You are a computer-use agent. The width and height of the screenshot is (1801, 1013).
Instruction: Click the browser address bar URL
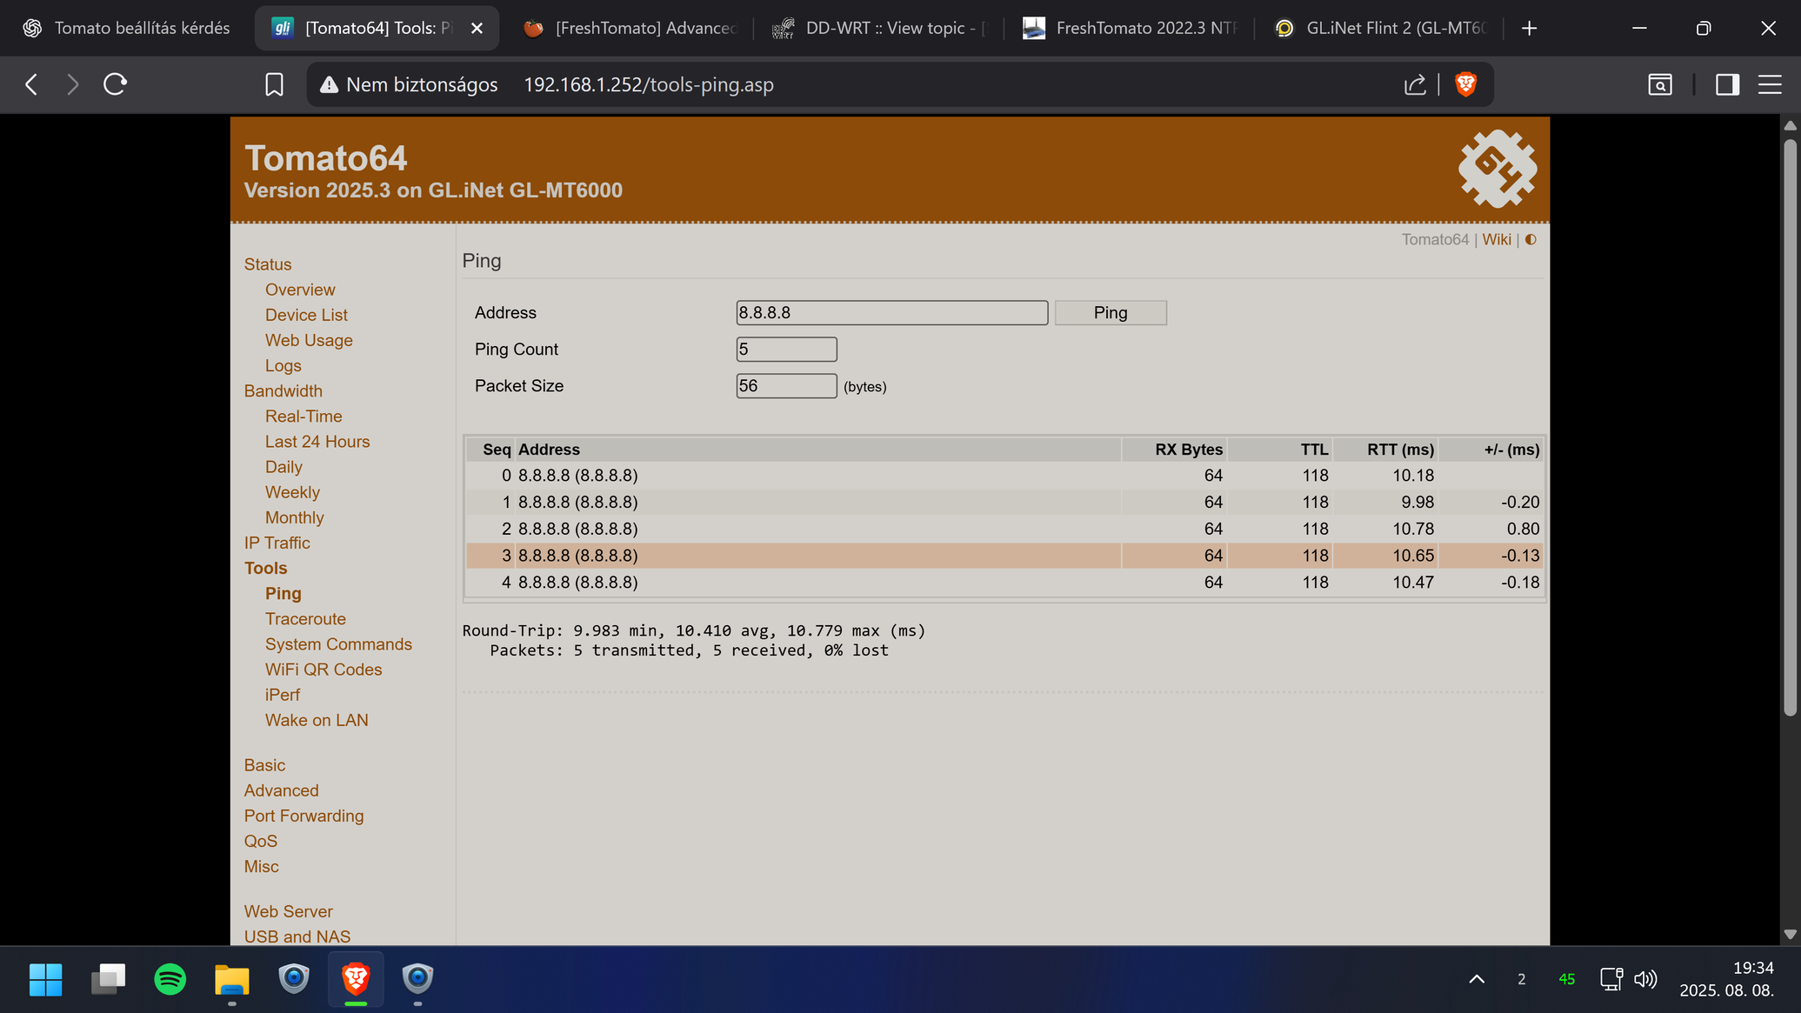648,84
